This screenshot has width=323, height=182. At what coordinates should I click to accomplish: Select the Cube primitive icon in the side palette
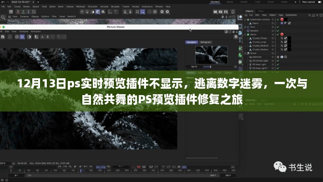(x=240, y=33)
